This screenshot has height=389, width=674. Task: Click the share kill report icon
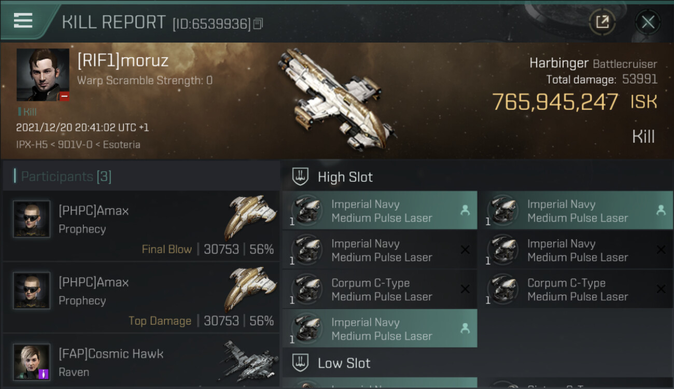pyautogui.click(x=602, y=22)
